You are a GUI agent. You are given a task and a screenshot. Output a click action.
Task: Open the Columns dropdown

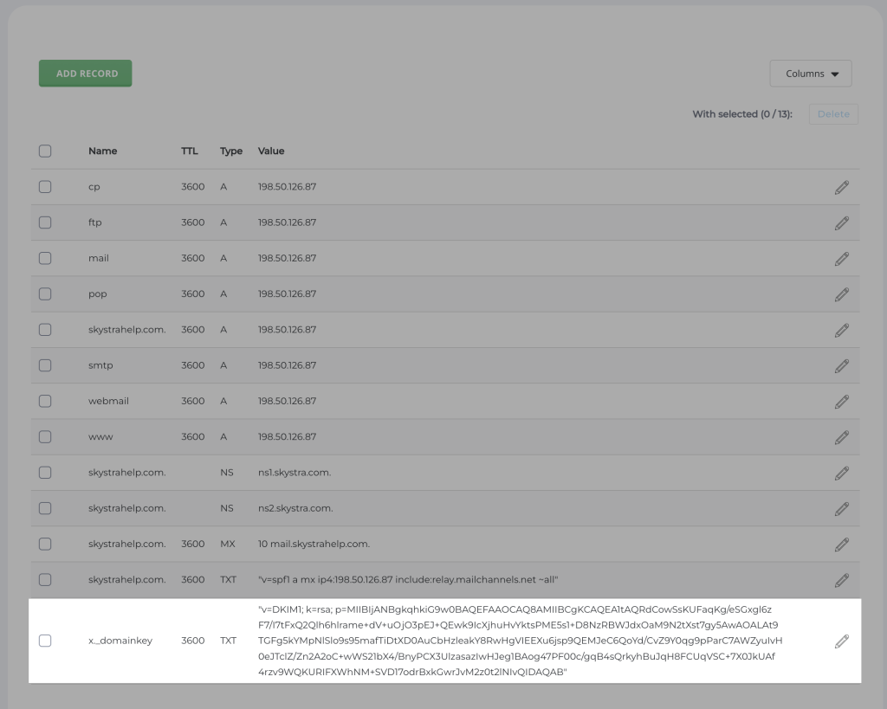click(x=810, y=74)
